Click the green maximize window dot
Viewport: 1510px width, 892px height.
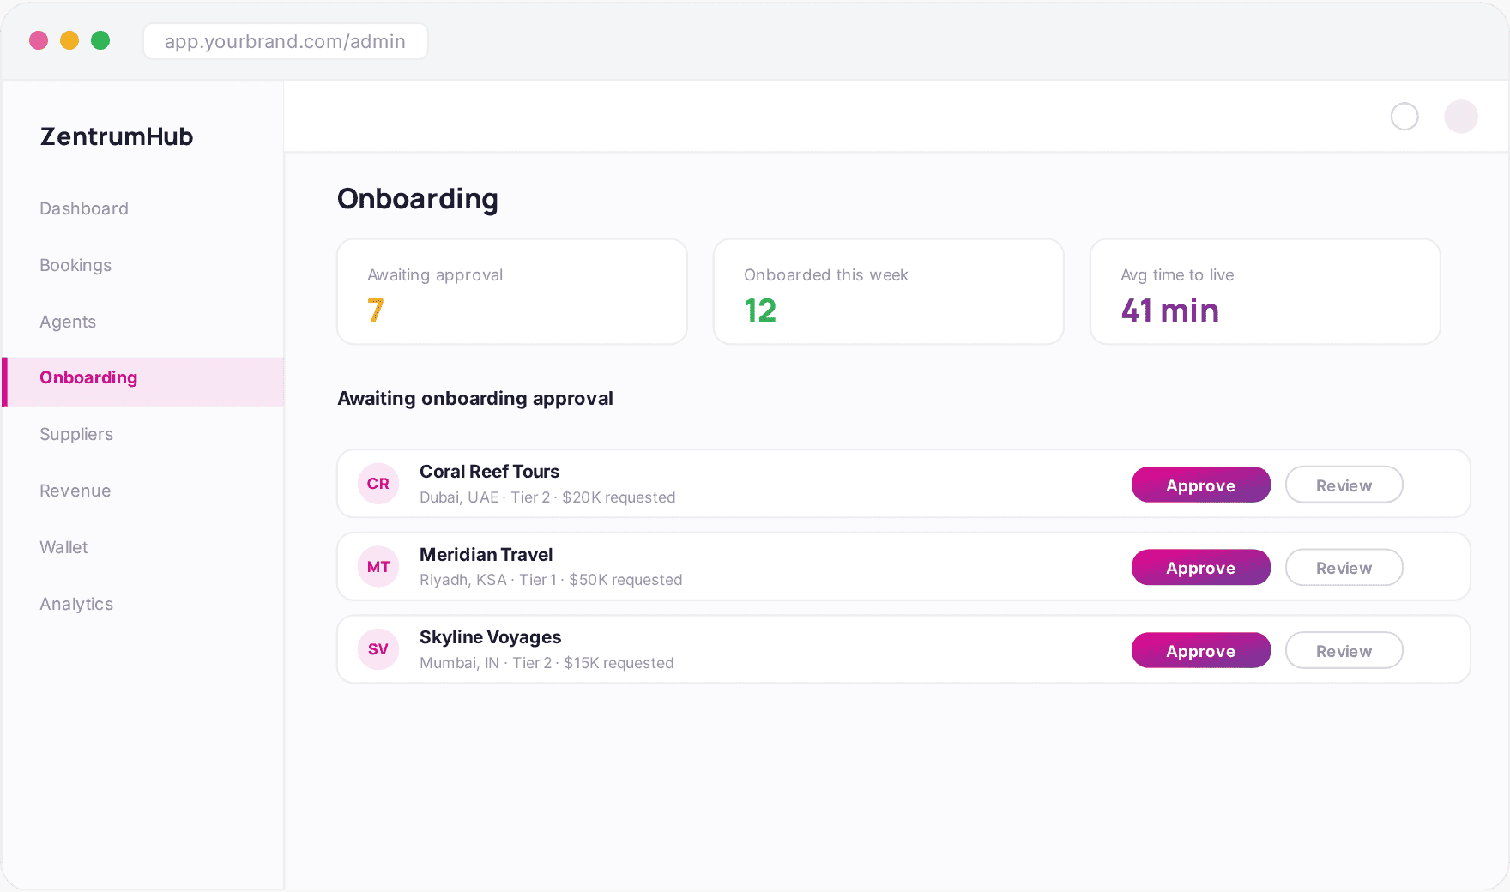[x=100, y=40]
